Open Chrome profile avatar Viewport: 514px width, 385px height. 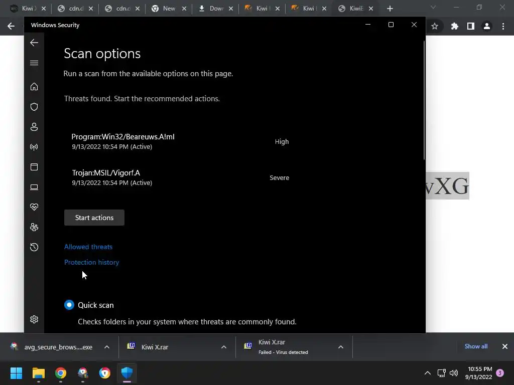point(487,26)
